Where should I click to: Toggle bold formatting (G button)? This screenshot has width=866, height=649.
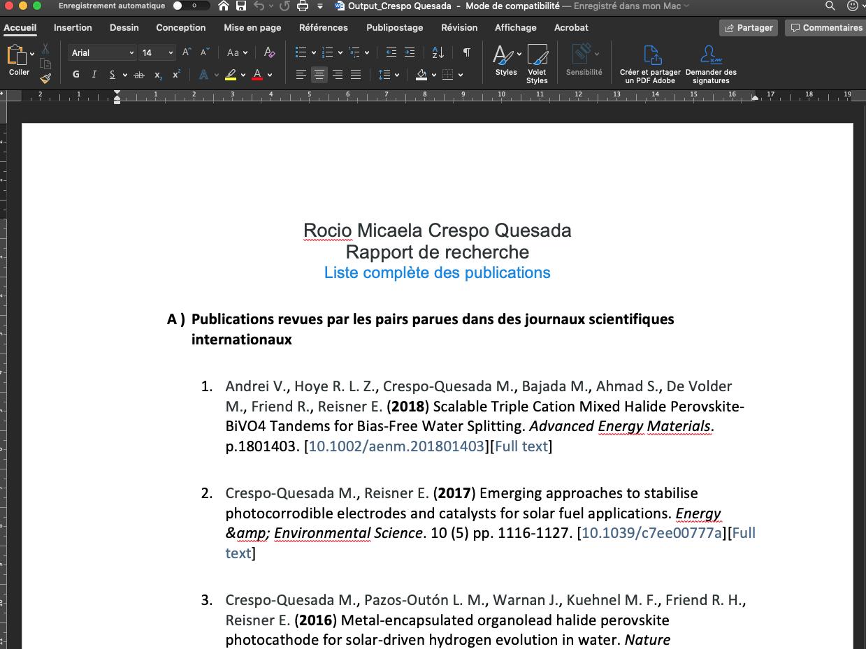tap(76, 75)
